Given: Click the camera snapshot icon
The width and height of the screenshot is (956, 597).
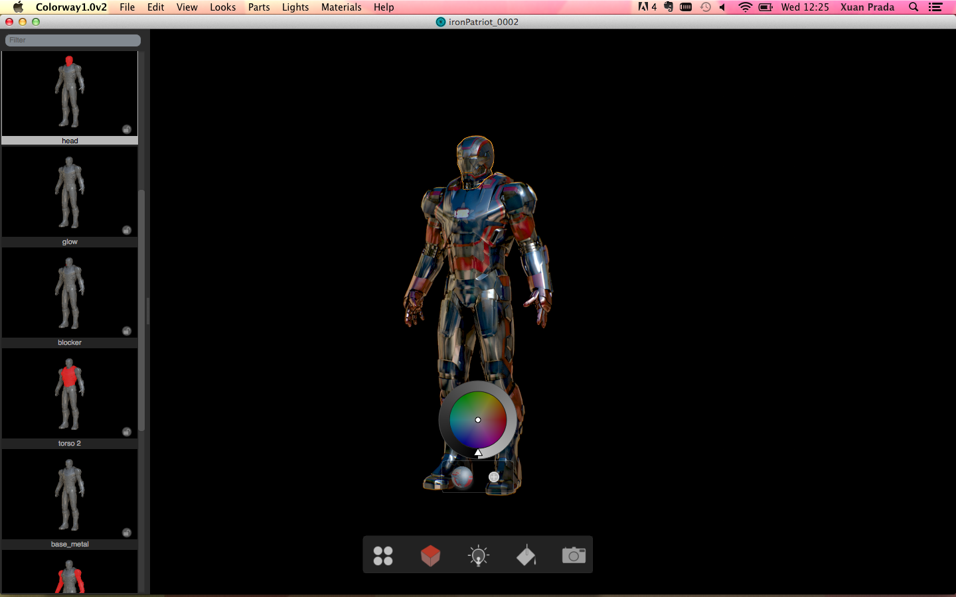Looking at the screenshot, I should tap(574, 555).
